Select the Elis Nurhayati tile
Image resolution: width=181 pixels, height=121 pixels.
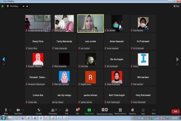pos(117,59)
